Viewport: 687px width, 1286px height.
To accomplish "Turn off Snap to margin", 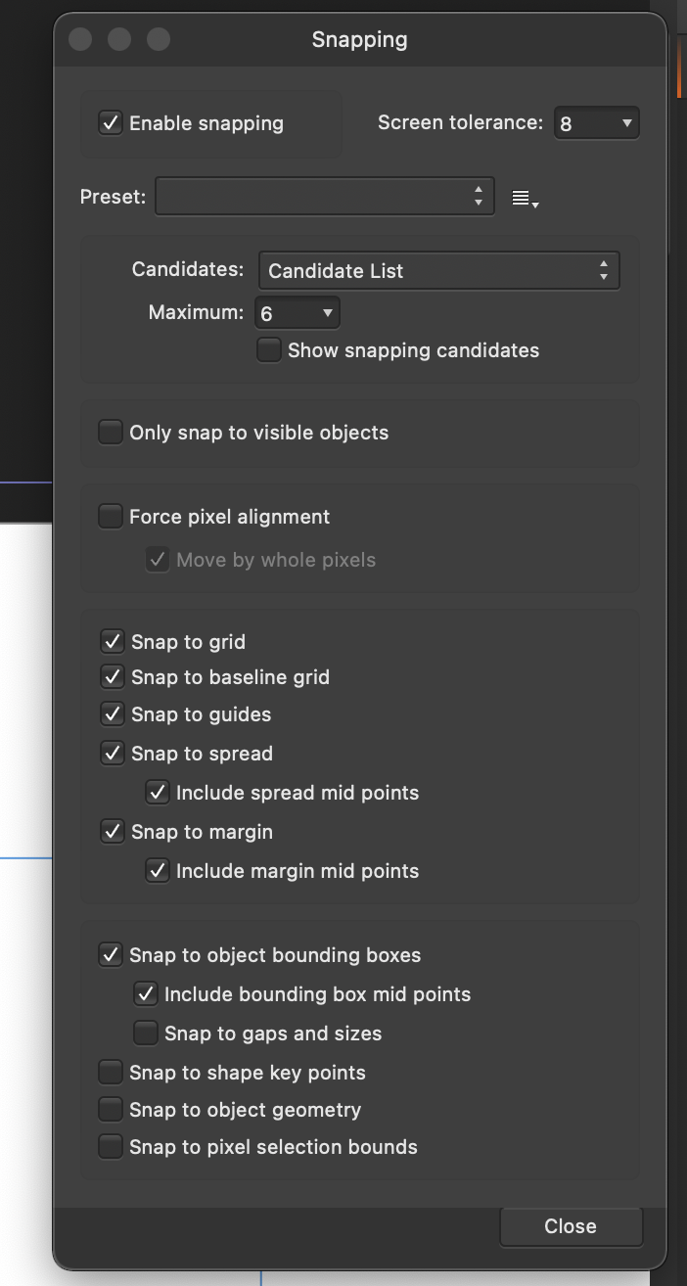I will click(112, 832).
